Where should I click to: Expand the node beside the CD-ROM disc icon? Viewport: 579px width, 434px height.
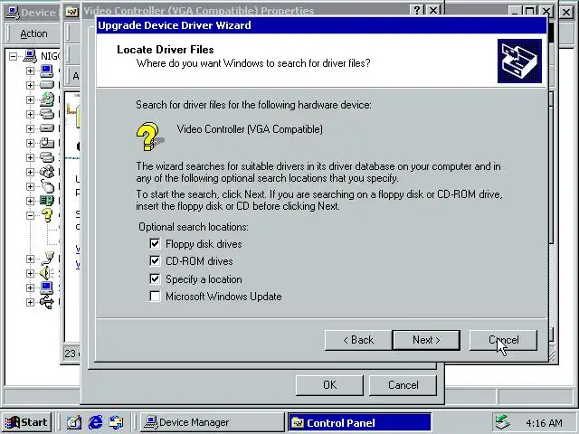30,99
